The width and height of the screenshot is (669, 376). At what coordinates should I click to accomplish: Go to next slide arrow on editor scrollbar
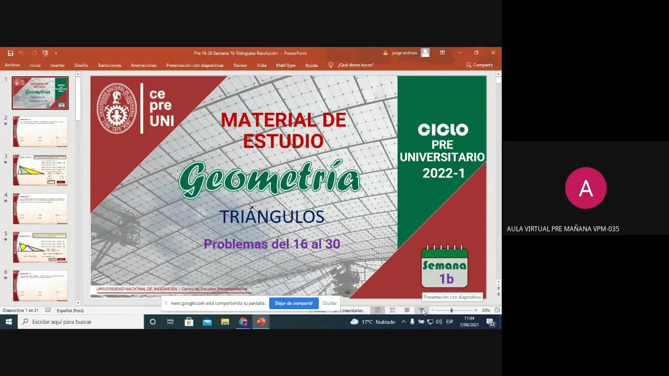(x=499, y=295)
